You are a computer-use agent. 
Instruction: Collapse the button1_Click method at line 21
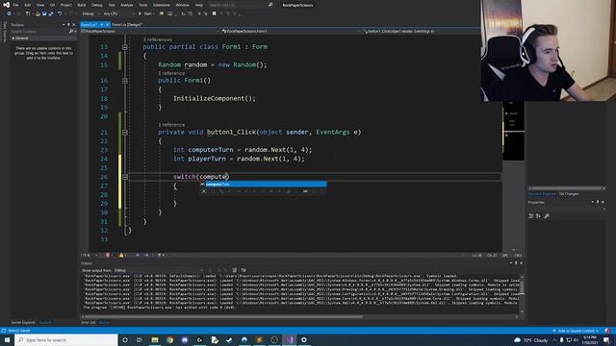point(124,133)
